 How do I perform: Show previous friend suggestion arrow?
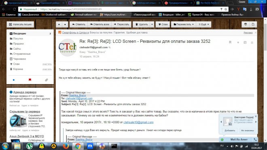click(221, 122)
